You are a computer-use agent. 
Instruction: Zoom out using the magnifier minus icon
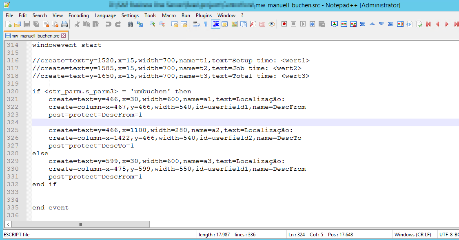[x=162, y=24]
